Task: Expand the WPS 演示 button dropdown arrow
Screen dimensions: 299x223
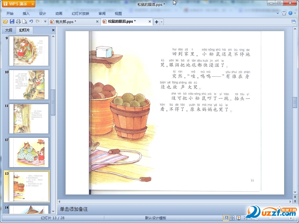Action: click(33, 4)
